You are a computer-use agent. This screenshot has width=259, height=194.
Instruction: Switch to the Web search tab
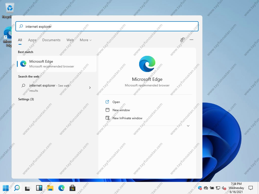click(70, 40)
